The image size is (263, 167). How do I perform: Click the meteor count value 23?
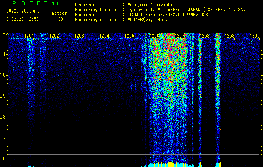(x=61, y=19)
